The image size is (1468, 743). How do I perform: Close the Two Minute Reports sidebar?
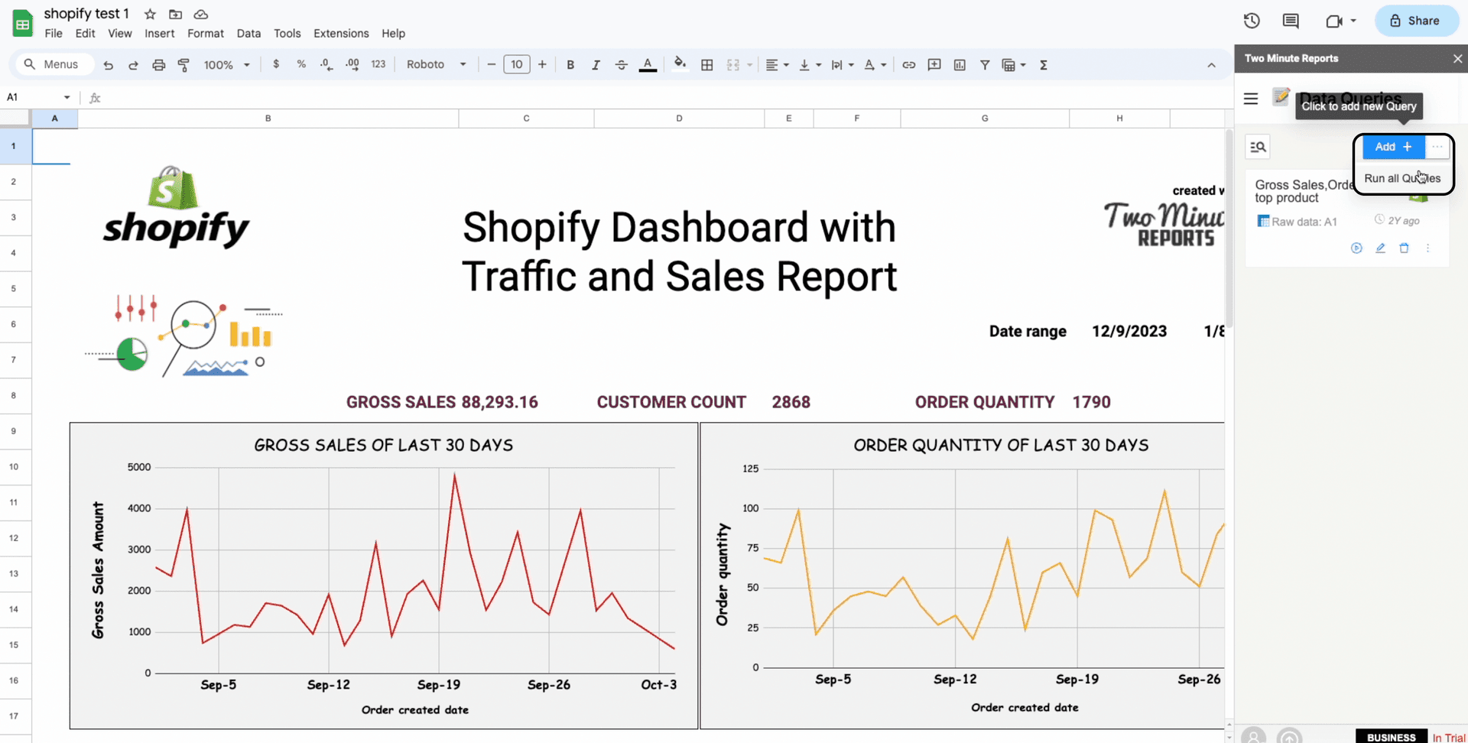click(1457, 58)
